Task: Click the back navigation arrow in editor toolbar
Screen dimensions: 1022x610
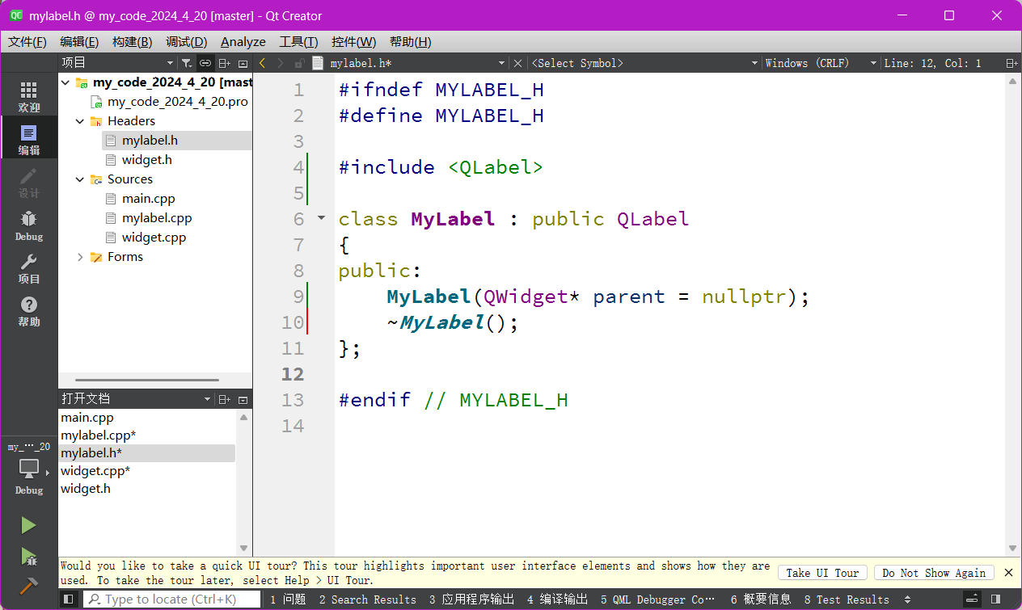Action: tap(261, 62)
